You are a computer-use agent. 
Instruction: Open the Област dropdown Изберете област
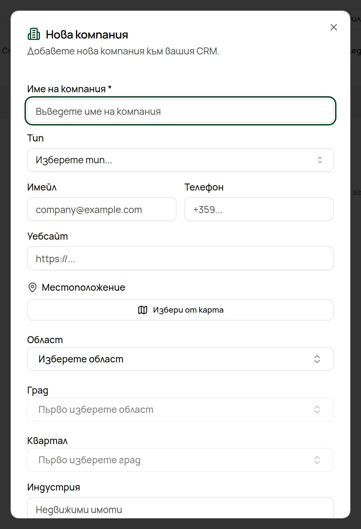[x=180, y=359]
